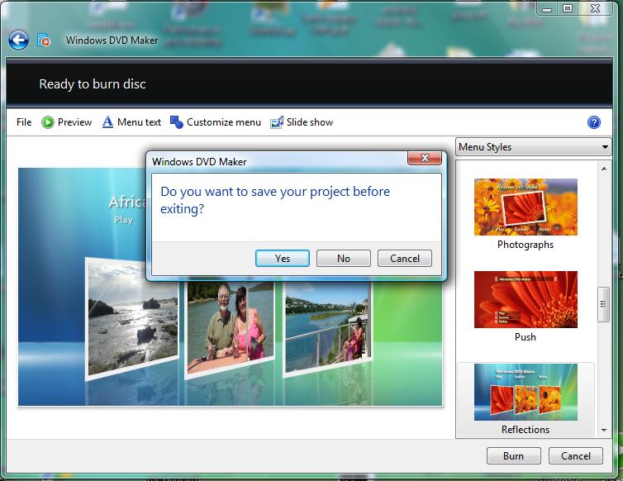Click the couple photo in the preview

[230, 328]
